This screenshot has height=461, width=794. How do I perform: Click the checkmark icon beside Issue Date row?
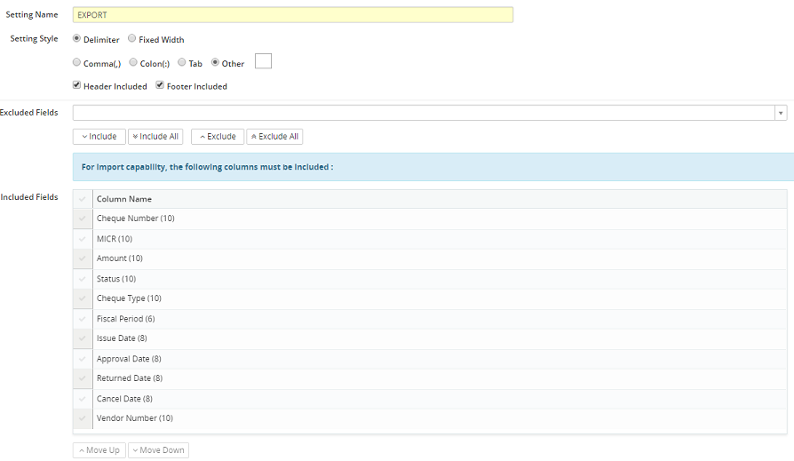(83, 338)
